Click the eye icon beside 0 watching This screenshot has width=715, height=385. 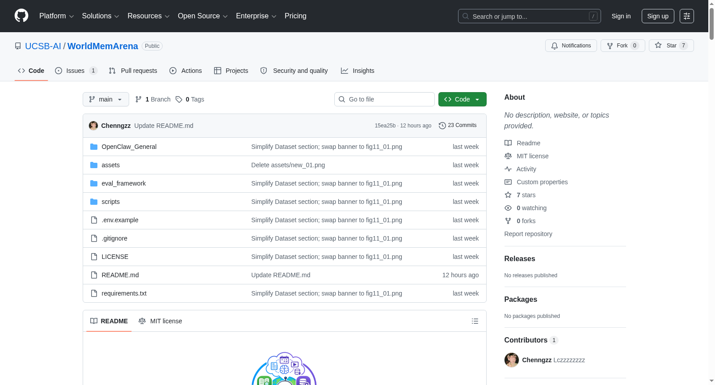508,208
